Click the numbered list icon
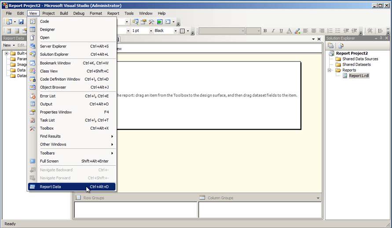 point(330,31)
